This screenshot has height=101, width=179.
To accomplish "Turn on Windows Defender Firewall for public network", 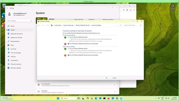I will [68, 49].
